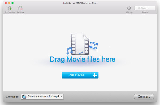The image size is (160, 105).
Task: Click the blue music note icon
Action: click(x=69, y=51)
